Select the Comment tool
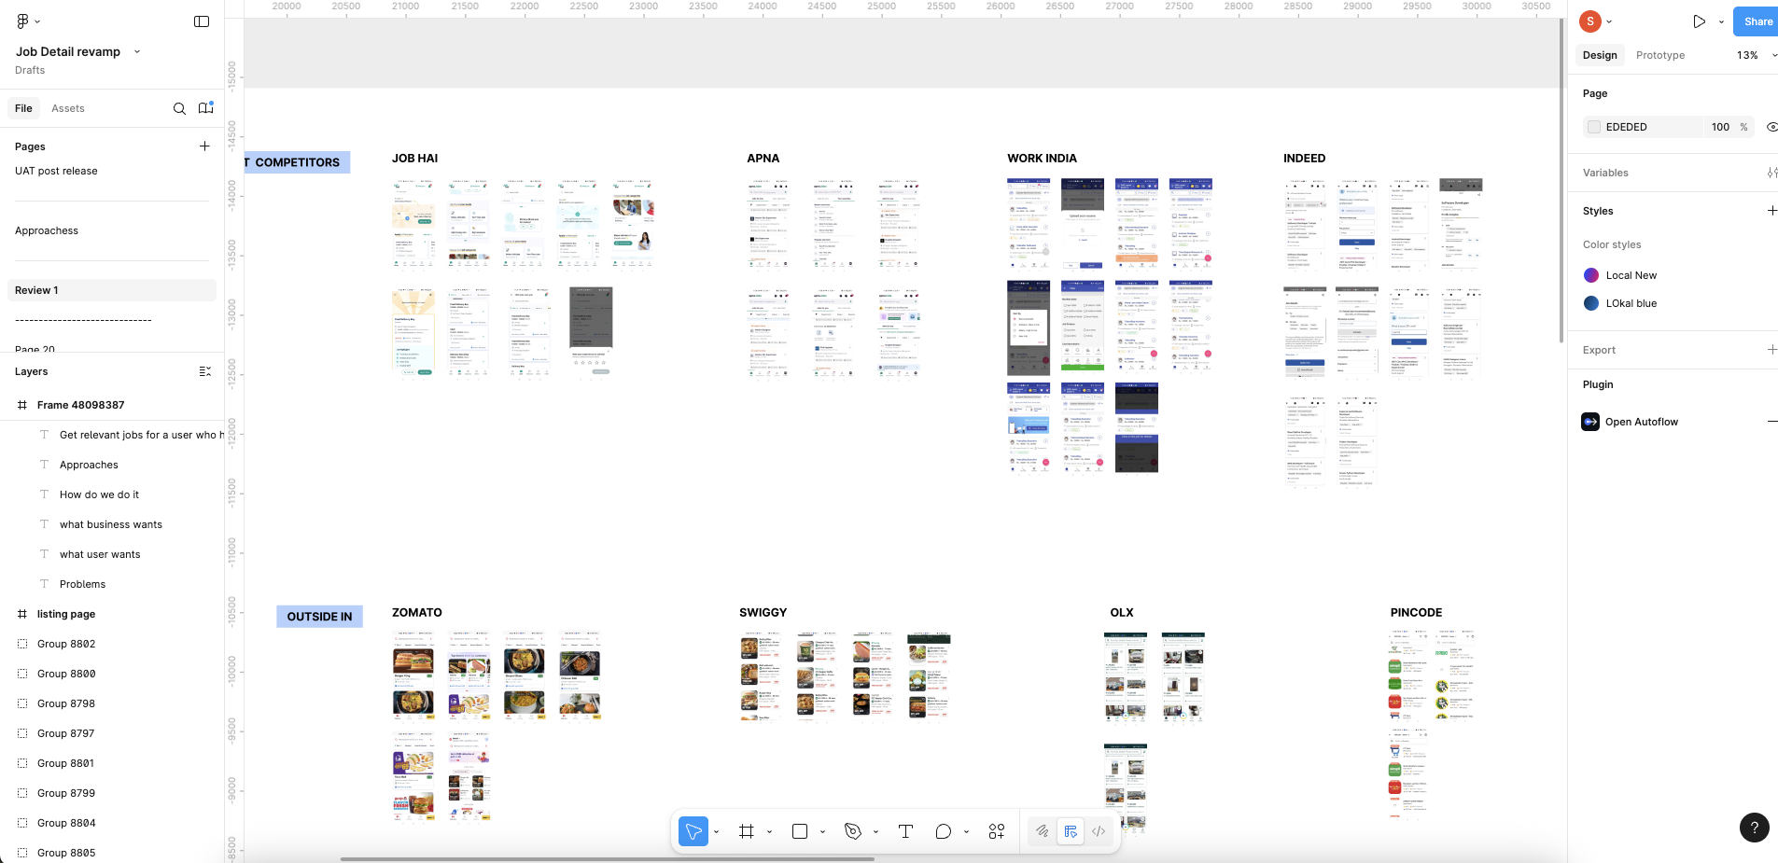 (944, 831)
